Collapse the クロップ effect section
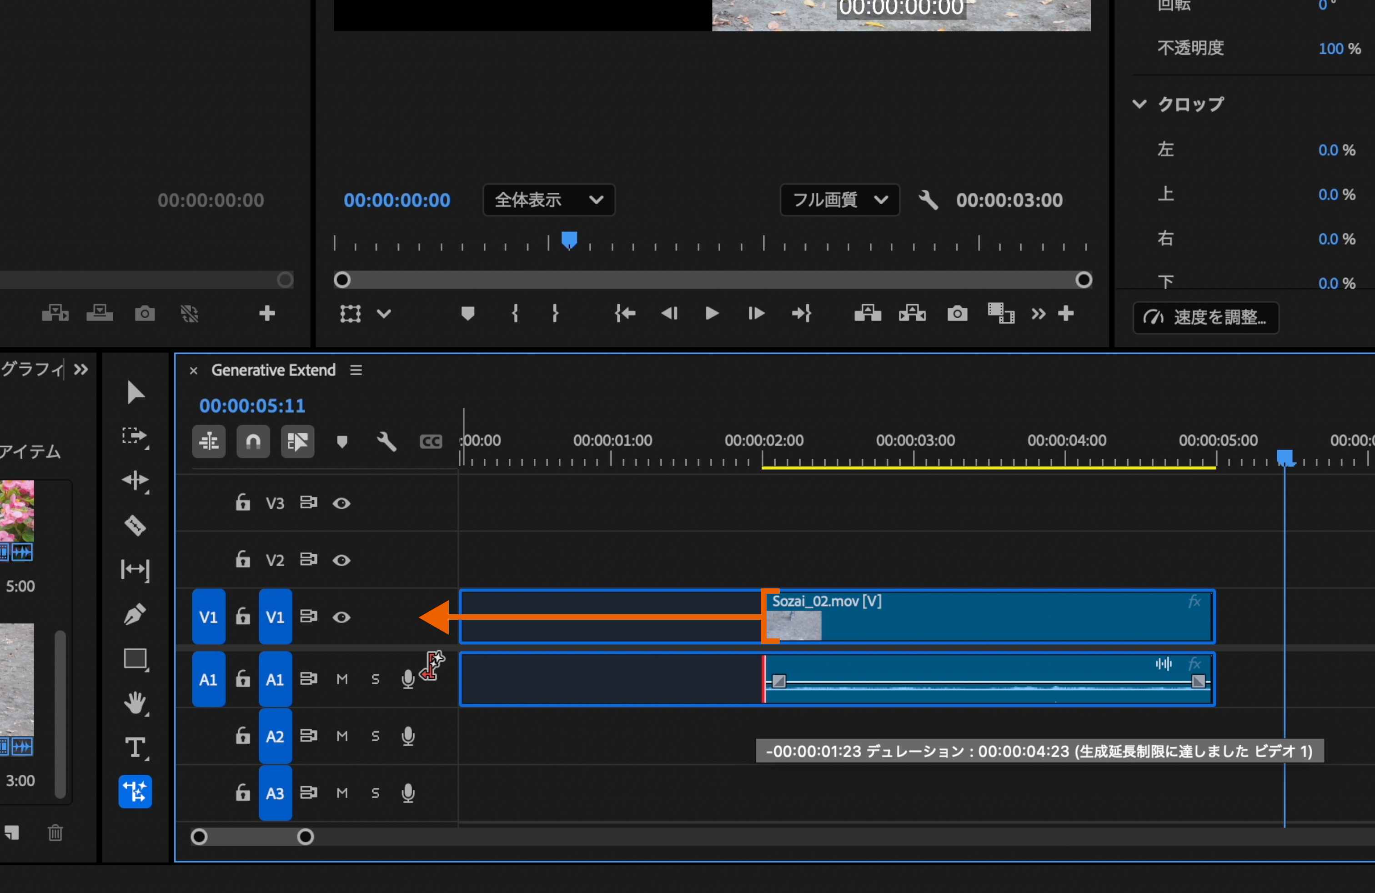 [1139, 105]
